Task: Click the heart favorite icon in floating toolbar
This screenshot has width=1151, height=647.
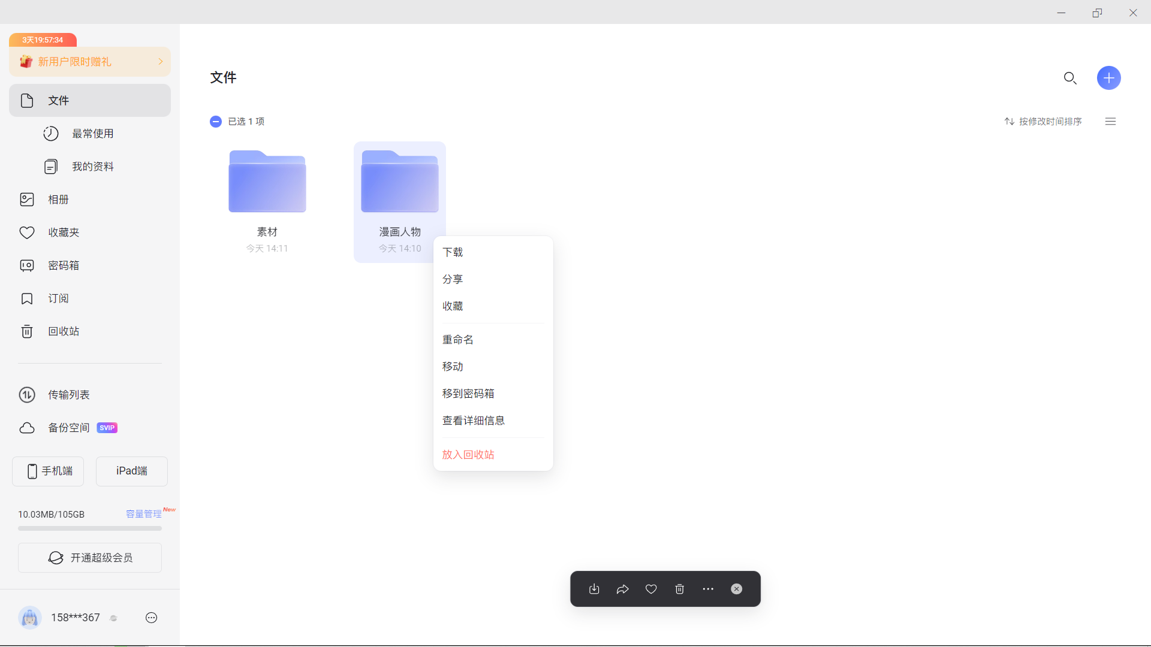Action: 651,589
